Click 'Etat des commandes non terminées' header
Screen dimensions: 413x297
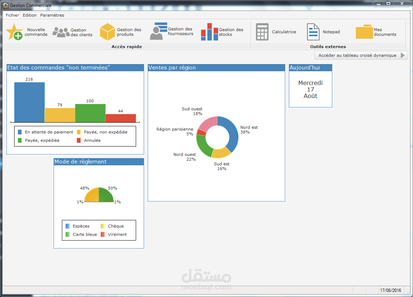(75, 68)
